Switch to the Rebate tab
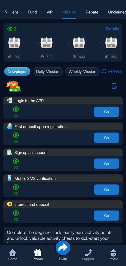126x266 pixels. pyautogui.click(x=92, y=12)
